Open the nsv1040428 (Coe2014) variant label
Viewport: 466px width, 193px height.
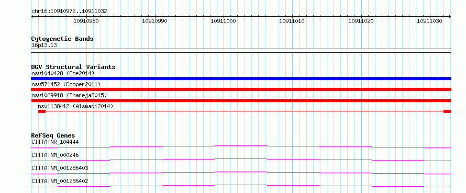63,73
